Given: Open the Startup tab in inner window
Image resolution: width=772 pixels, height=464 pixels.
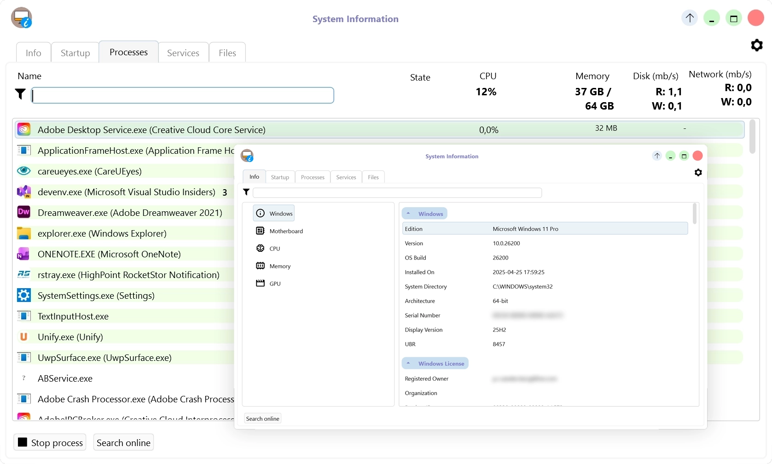Looking at the screenshot, I should 280,177.
